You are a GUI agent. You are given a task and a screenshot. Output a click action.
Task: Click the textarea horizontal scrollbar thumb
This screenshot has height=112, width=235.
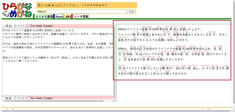(54, 101)
